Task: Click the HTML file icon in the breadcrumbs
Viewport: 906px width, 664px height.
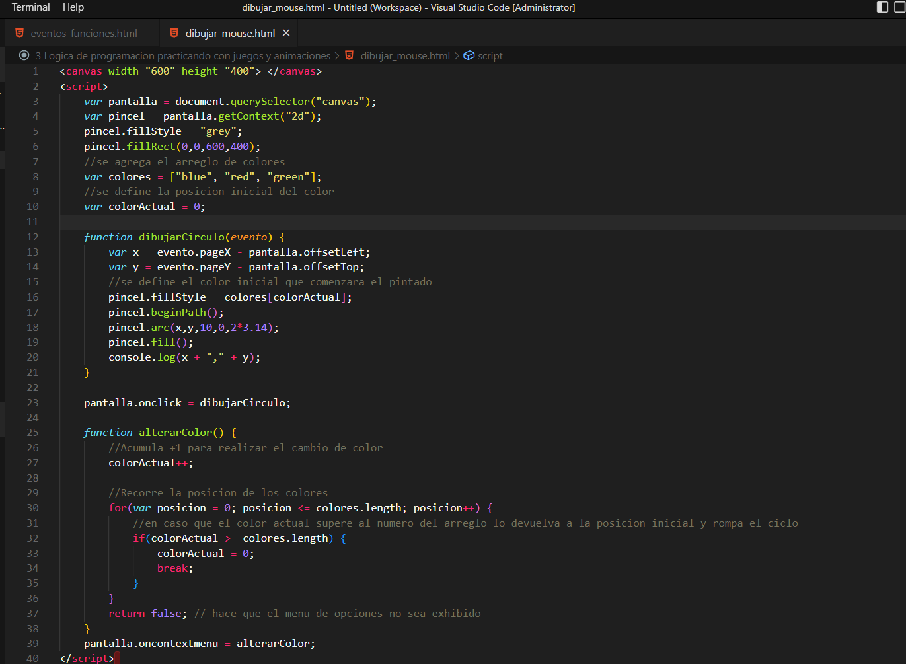Action: click(x=350, y=55)
